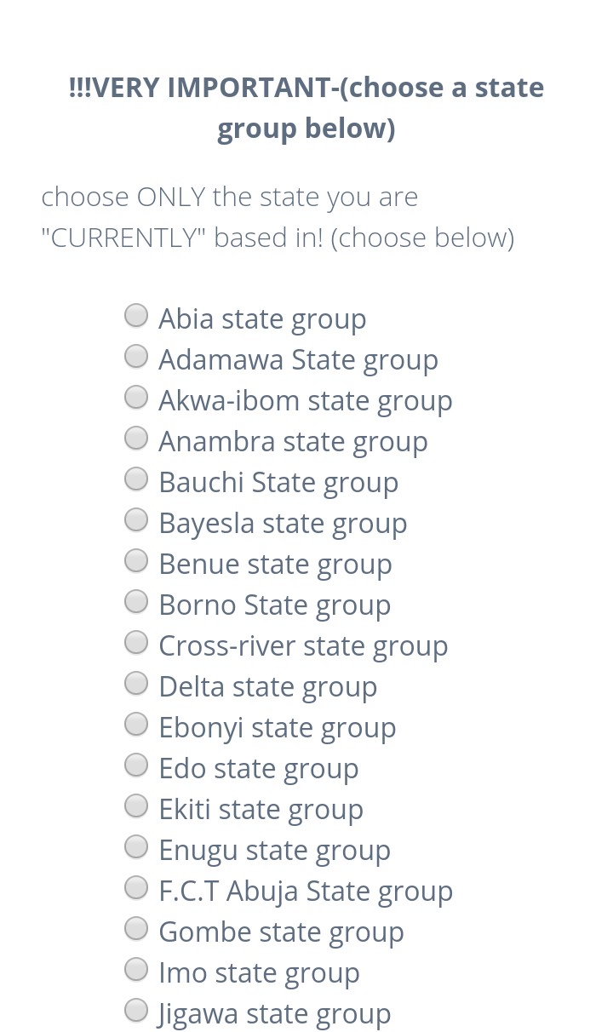Click the CURRENTLY based in instruction text
This screenshot has height=1032, width=613.
pos(278,217)
